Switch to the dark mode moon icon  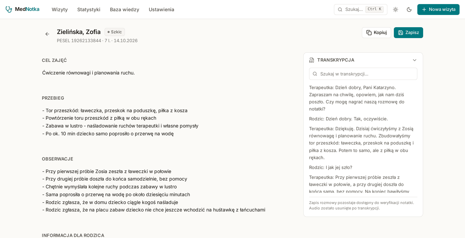(x=409, y=10)
